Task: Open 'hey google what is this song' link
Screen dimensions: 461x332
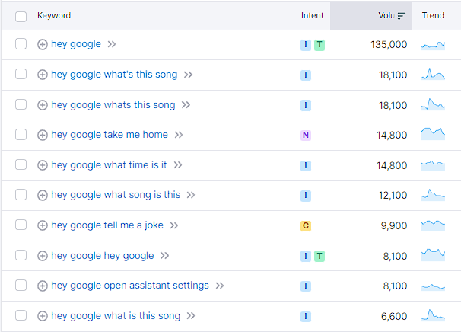Action: [116, 316]
